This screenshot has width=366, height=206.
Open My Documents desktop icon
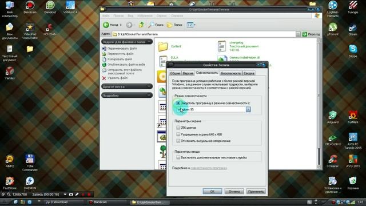coord(10,31)
